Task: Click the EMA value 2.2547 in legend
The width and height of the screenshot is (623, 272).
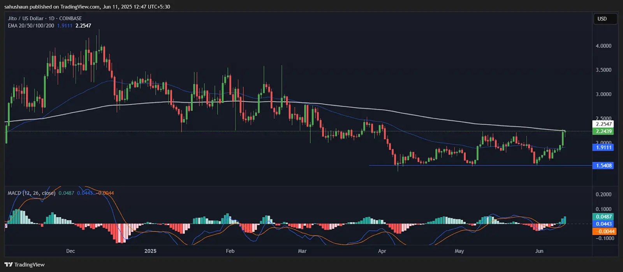Action: (83, 26)
